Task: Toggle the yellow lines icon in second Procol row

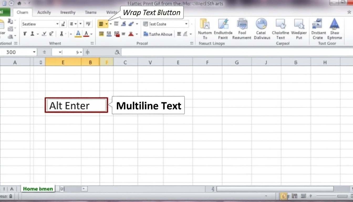Action: coord(101,34)
